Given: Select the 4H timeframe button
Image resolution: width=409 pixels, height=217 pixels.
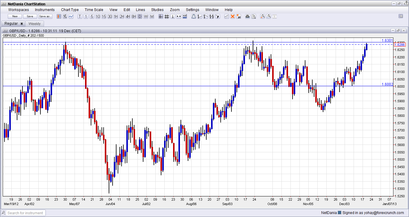Looking at the screenshot, I should (128, 16).
